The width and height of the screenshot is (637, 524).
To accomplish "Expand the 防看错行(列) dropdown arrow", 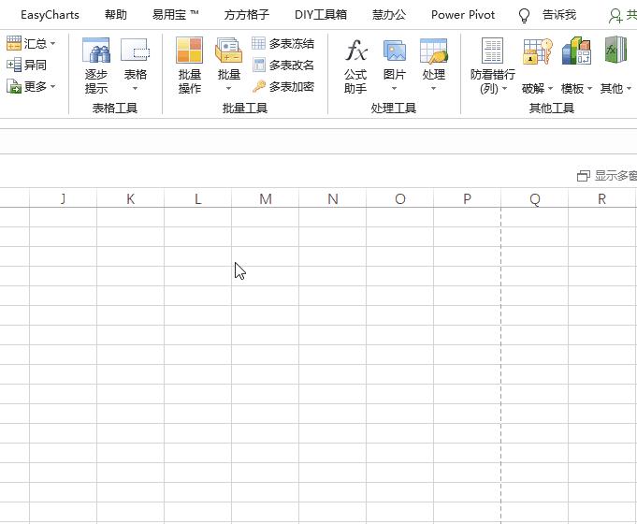I will [x=504, y=88].
